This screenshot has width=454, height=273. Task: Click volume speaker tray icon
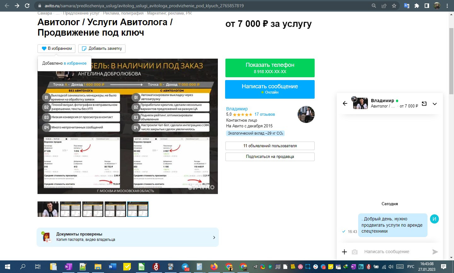[391, 267]
